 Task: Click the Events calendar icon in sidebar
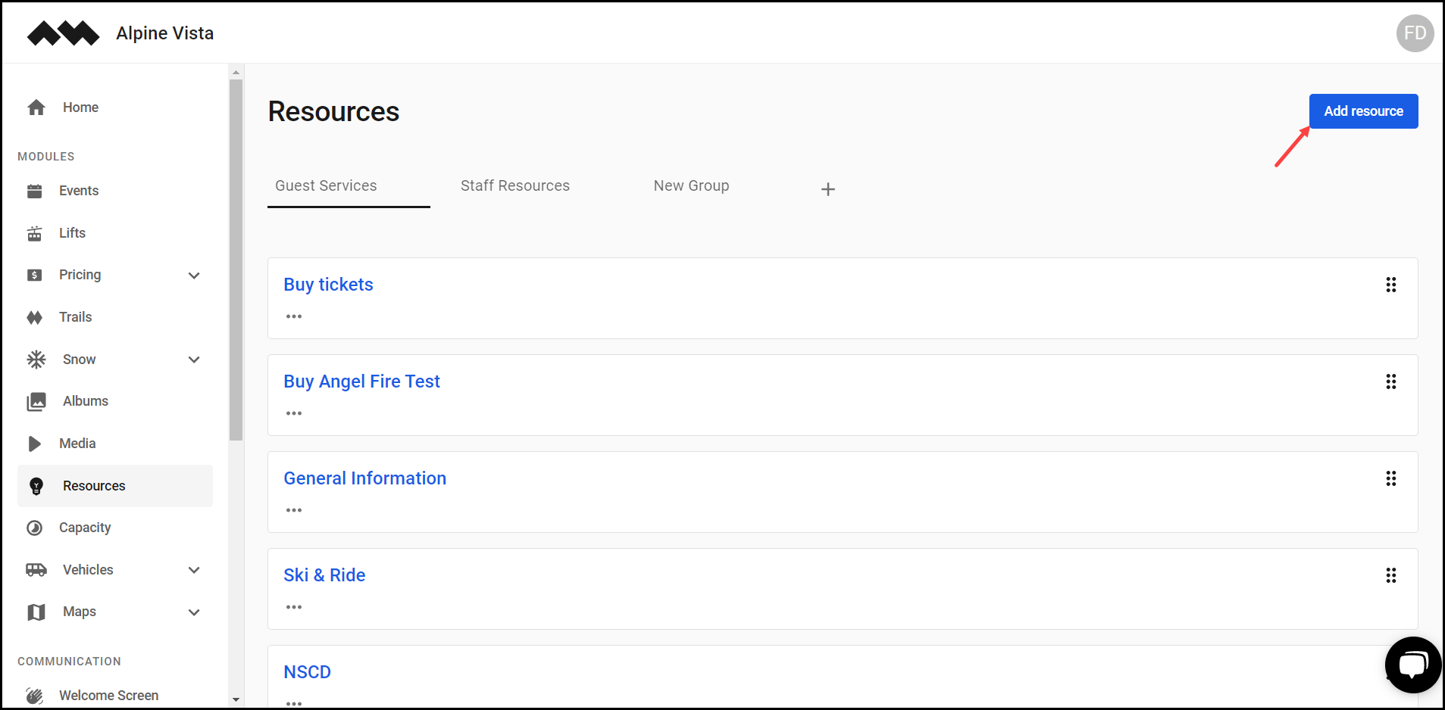35,191
